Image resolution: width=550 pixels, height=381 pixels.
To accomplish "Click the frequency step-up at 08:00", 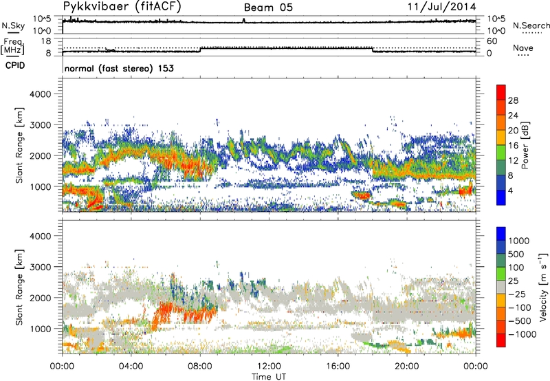I will pos(200,50).
